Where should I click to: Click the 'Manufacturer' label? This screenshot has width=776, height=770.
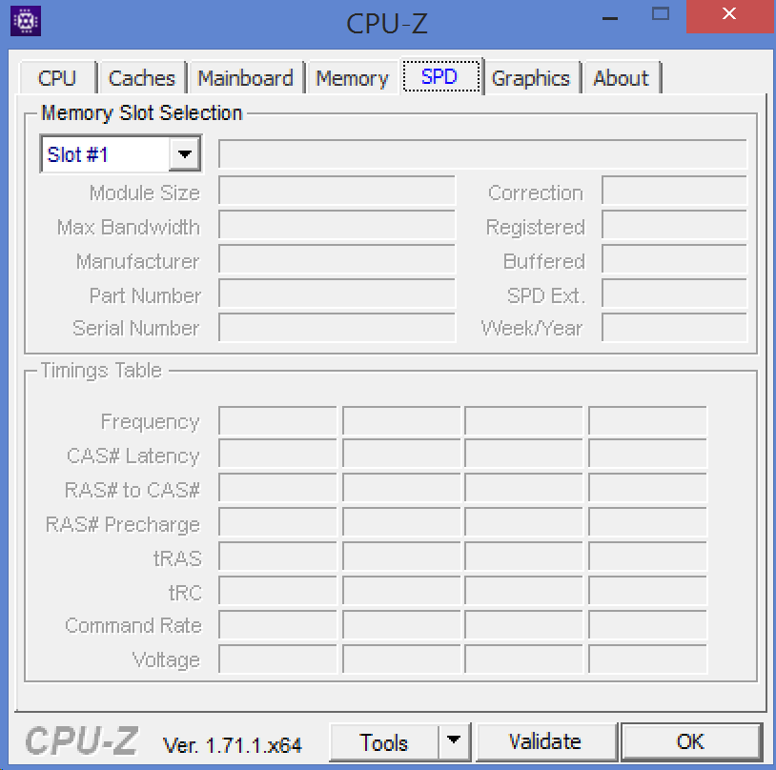(x=137, y=261)
